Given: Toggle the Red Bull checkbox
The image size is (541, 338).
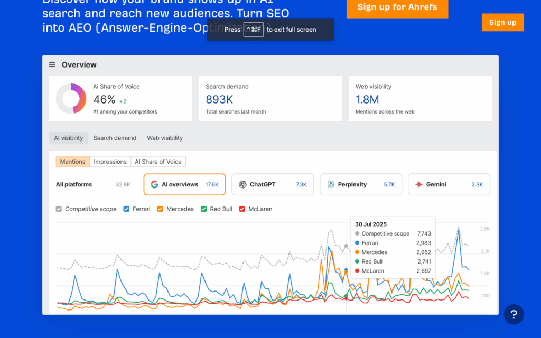Looking at the screenshot, I should tap(203, 209).
